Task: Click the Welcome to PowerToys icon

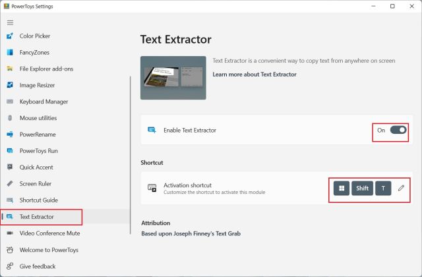Action: (x=10, y=250)
